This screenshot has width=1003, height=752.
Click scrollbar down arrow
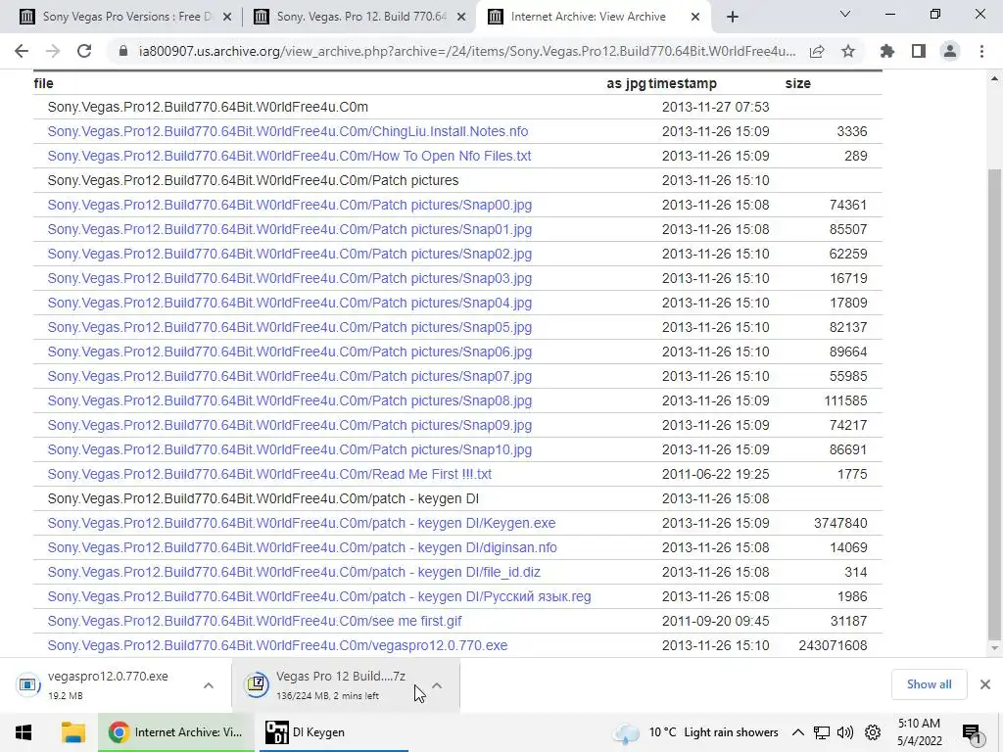pos(994,648)
